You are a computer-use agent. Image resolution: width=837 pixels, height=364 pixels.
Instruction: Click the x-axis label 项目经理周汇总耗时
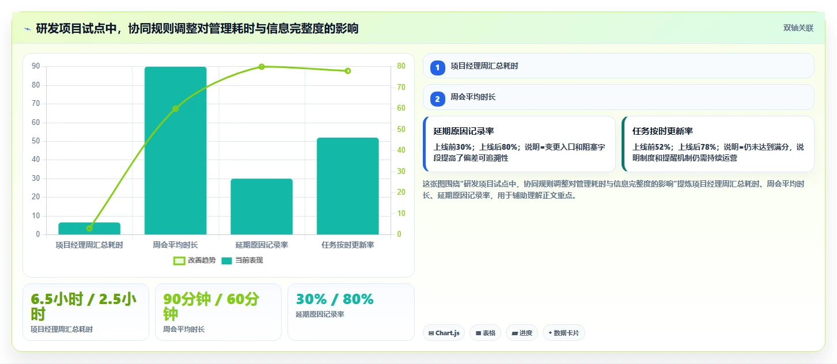point(89,245)
